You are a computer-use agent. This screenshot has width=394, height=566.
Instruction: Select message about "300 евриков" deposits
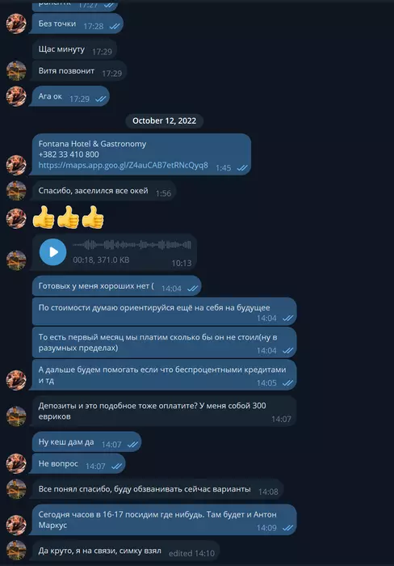[x=164, y=411]
